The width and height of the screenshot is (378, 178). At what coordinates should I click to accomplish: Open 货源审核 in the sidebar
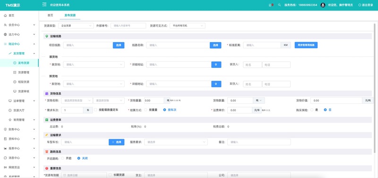click(x=24, y=91)
